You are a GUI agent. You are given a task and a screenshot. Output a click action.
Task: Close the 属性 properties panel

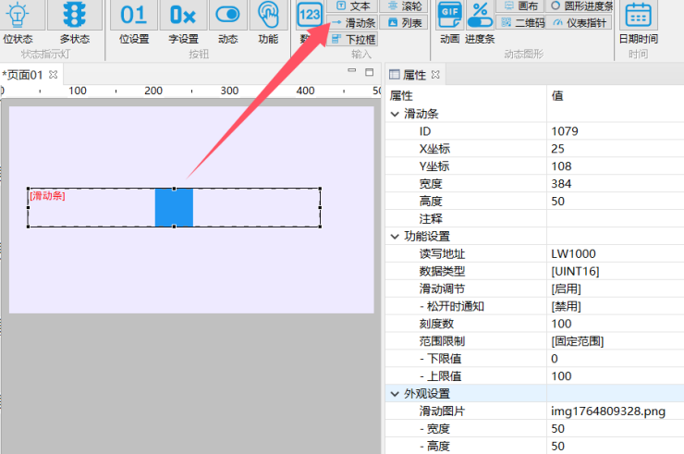click(435, 75)
